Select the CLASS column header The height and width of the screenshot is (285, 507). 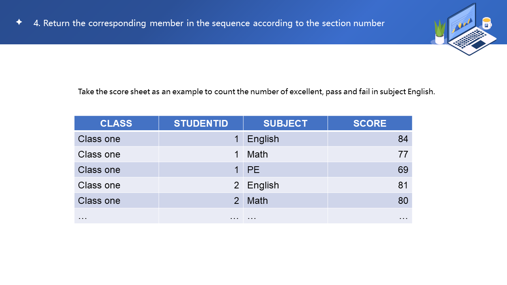pos(116,123)
